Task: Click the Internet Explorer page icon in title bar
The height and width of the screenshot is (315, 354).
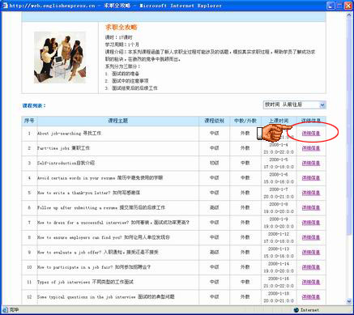Action: click(5, 6)
